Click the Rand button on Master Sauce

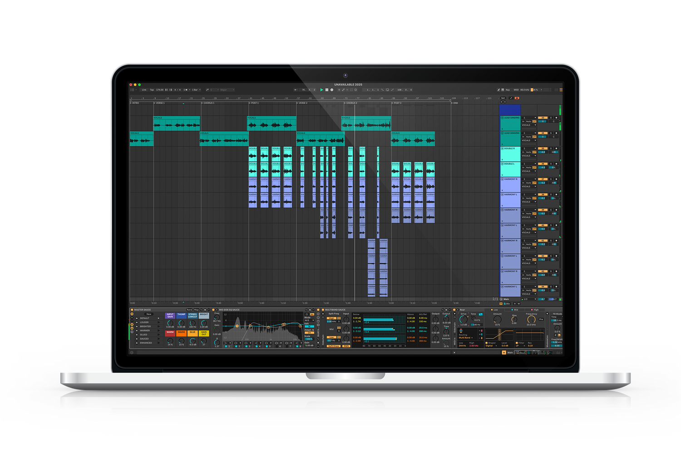click(189, 310)
